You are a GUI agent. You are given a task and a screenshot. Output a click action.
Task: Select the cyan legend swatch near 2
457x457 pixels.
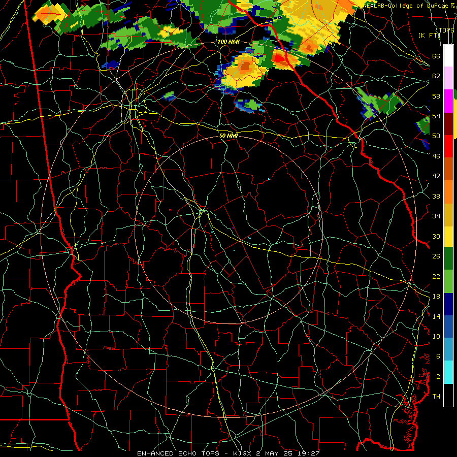[x=448, y=373]
